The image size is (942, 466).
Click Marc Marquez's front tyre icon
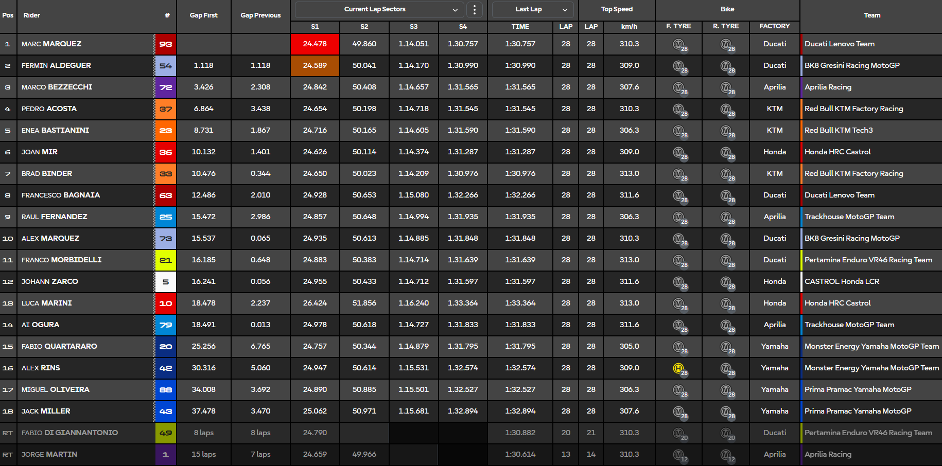point(678,44)
